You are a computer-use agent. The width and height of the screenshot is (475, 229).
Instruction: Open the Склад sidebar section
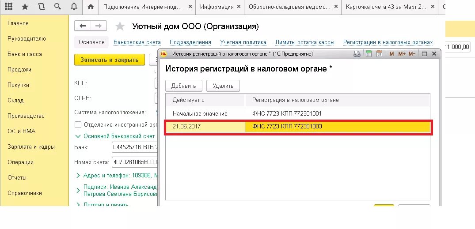pyautogui.click(x=15, y=101)
